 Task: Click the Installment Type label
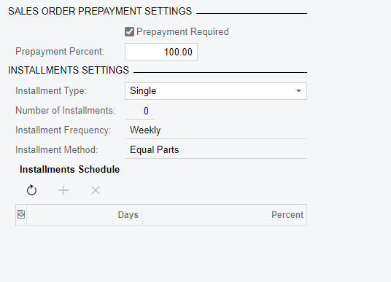[x=51, y=91]
